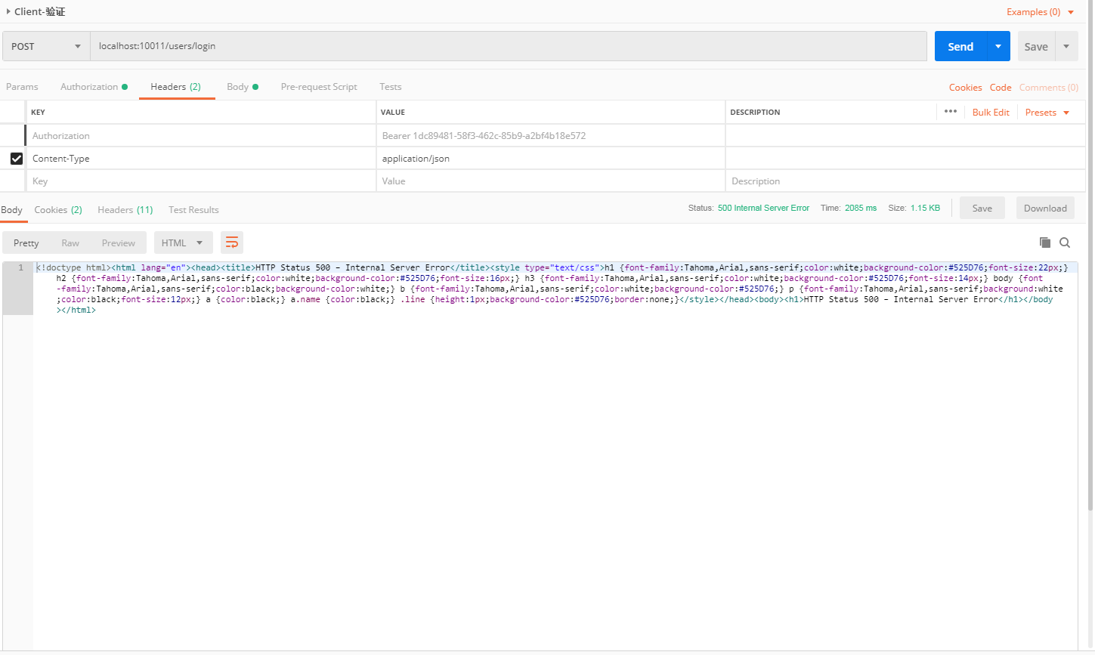Click line number 1 in response gutter
1095x655 pixels.
click(20, 267)
